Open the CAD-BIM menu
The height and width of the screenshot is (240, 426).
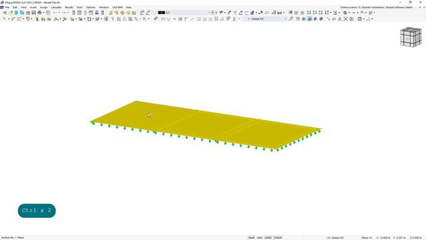click(117, 7)
